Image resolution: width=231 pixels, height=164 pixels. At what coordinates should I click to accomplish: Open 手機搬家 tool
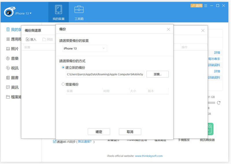[184, 140]
